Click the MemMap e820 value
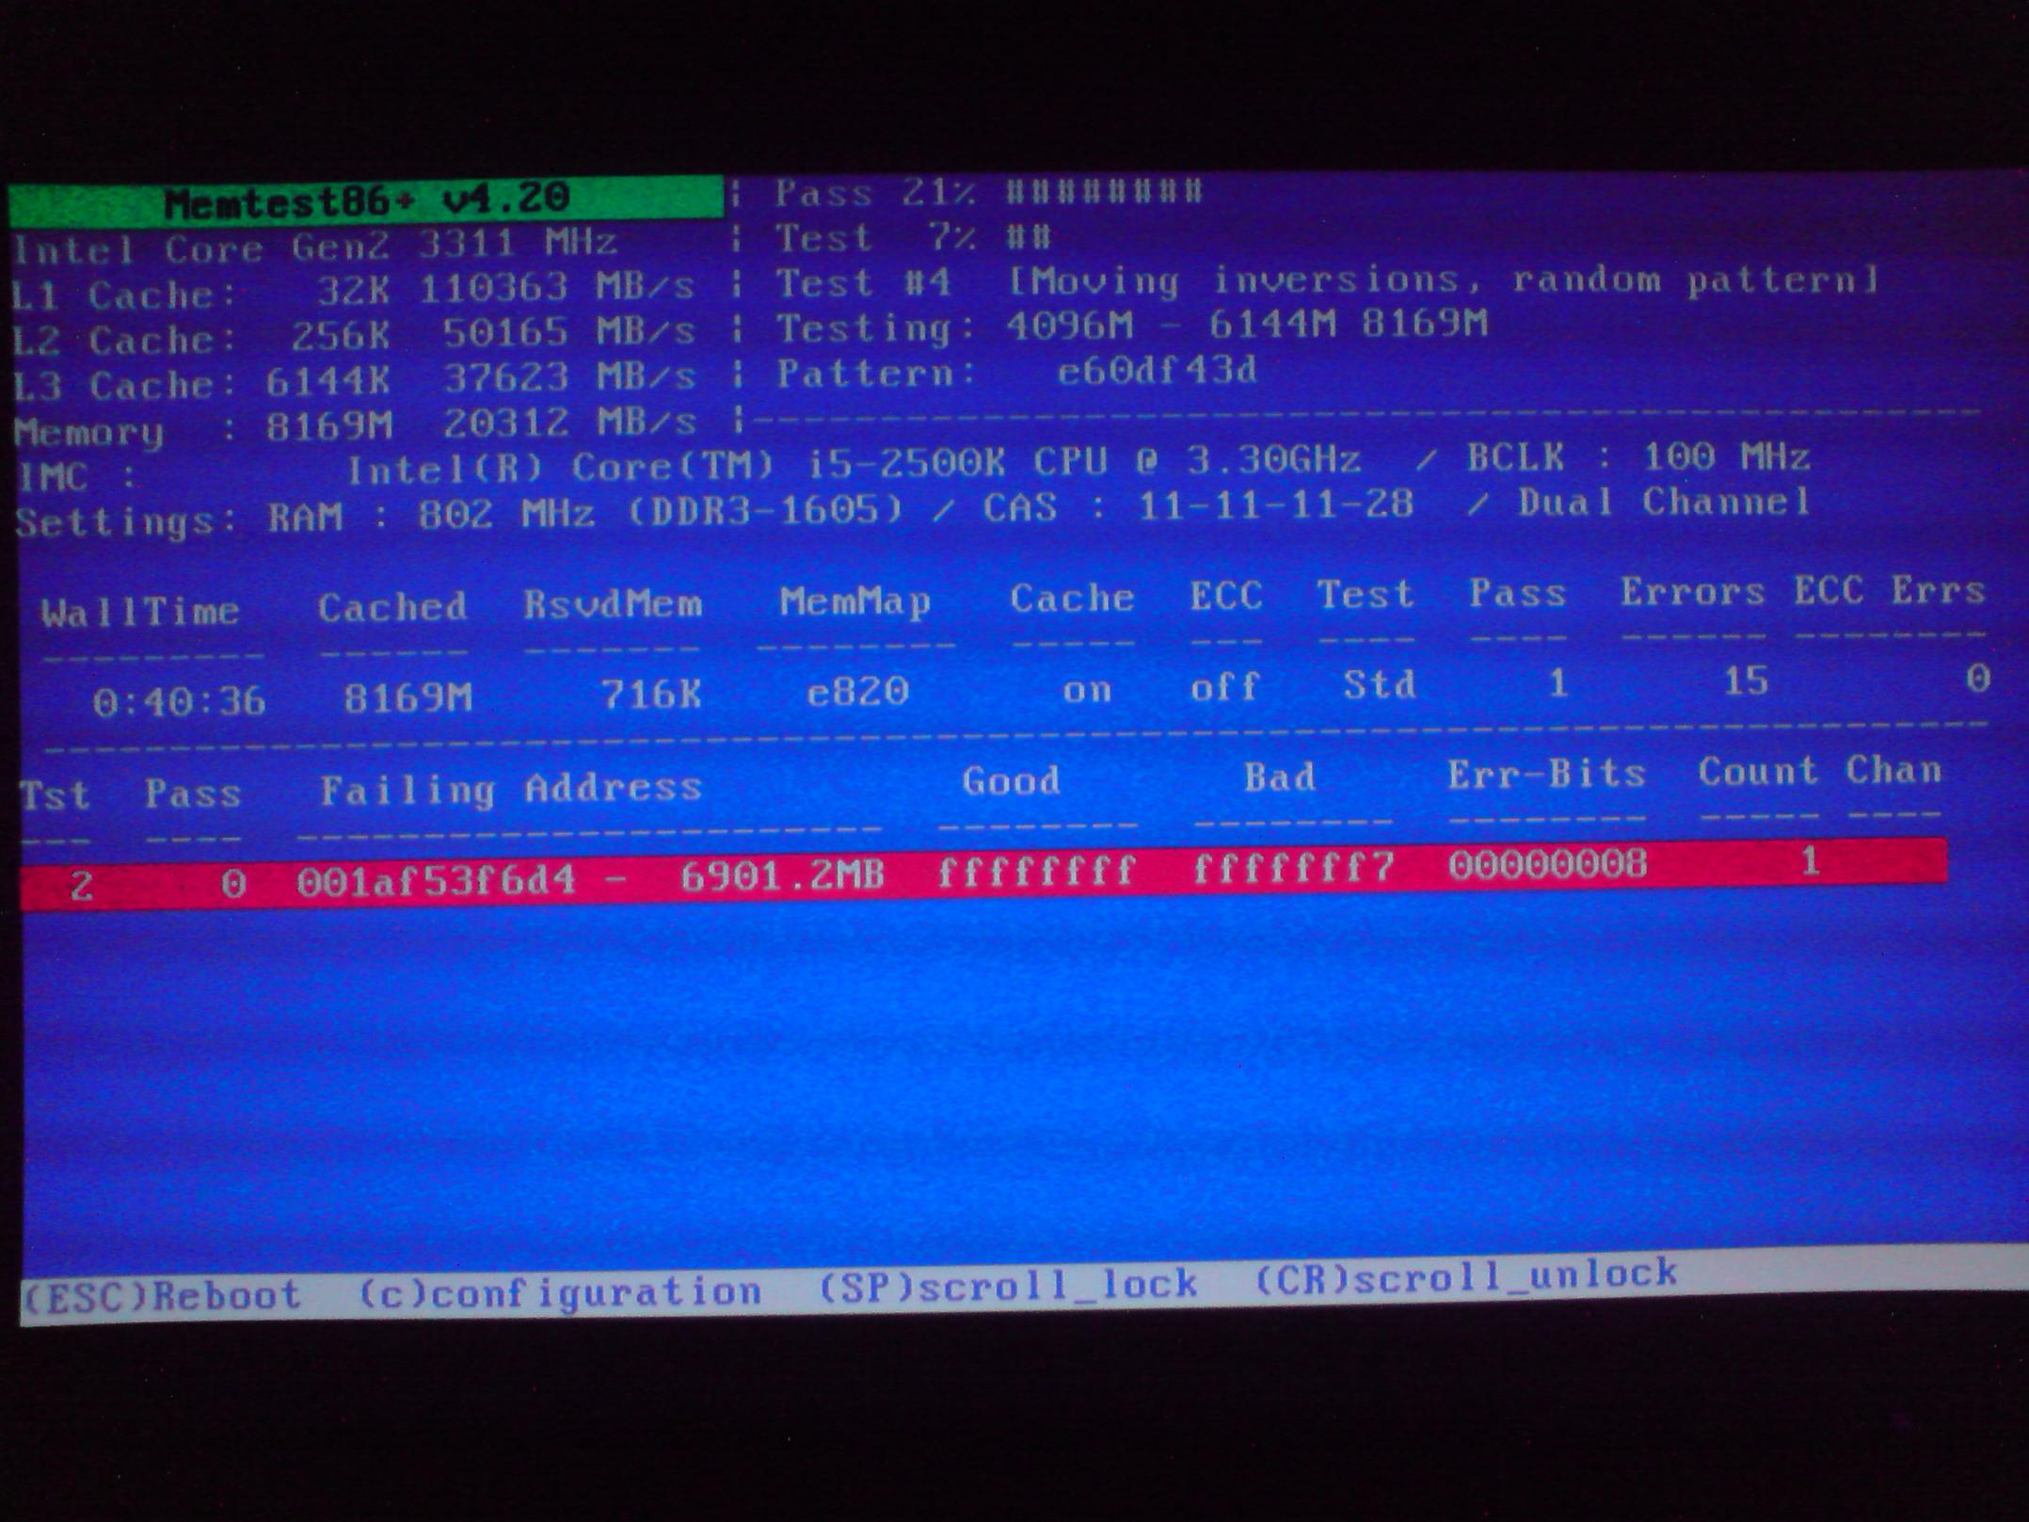The image size is (2029, 1522). pos(857,692)
